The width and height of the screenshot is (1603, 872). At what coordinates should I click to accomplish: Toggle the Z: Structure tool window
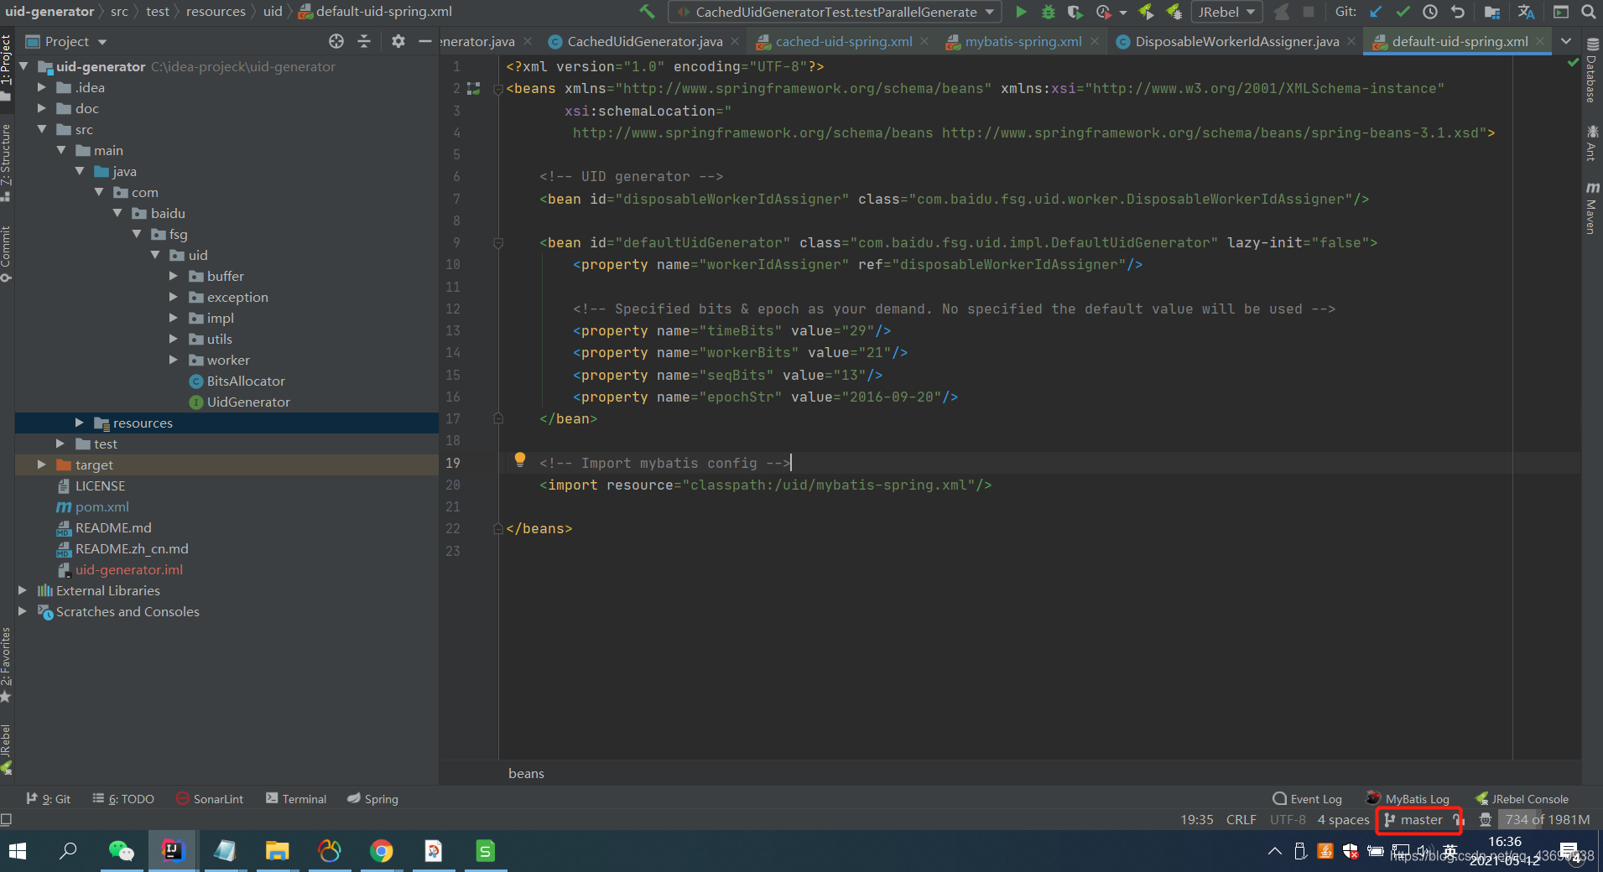point(6,163)
